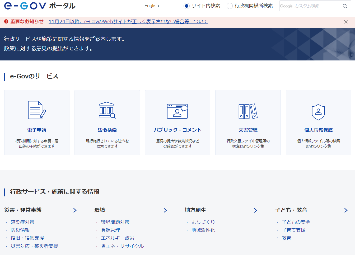
Task: Select the 行政機関横断検索 radio button
Action: click(230, 6)
